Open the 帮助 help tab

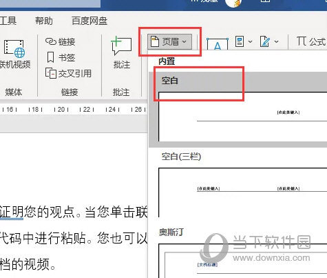coord(44,21)
